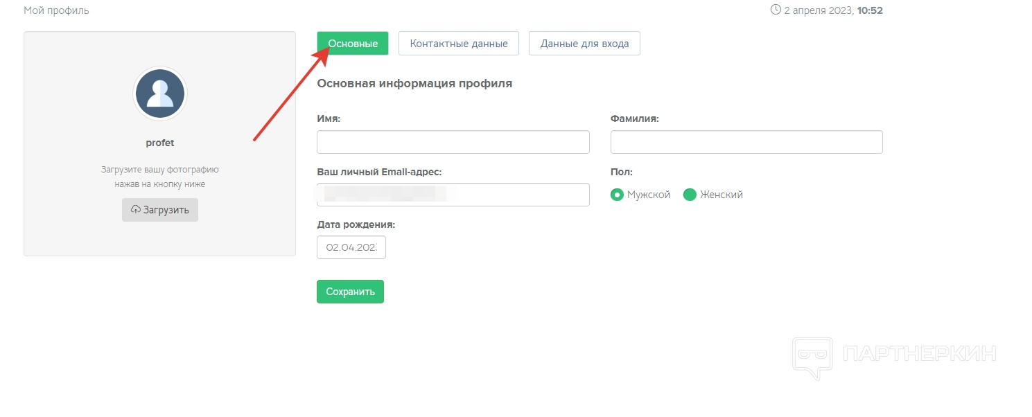Open the Дата рождения date picker

[351, 247]
